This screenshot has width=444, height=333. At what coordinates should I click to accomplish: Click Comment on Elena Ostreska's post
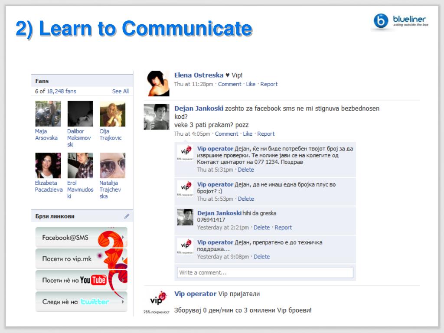(230, 84)
